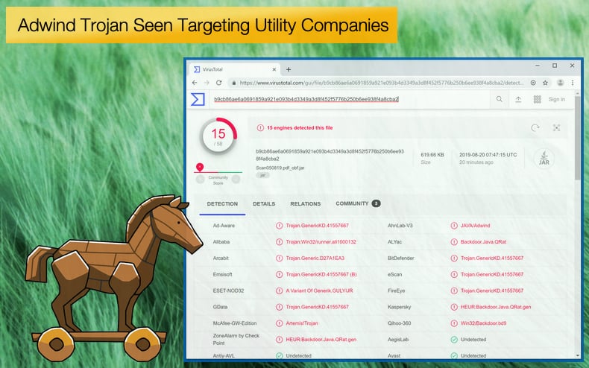Click AegisLab undetected checkmark icon
589x368 pixels.
454,340
